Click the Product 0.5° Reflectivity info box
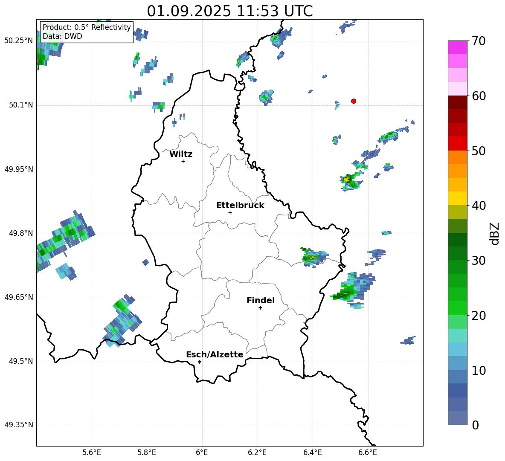 (87, 32)
